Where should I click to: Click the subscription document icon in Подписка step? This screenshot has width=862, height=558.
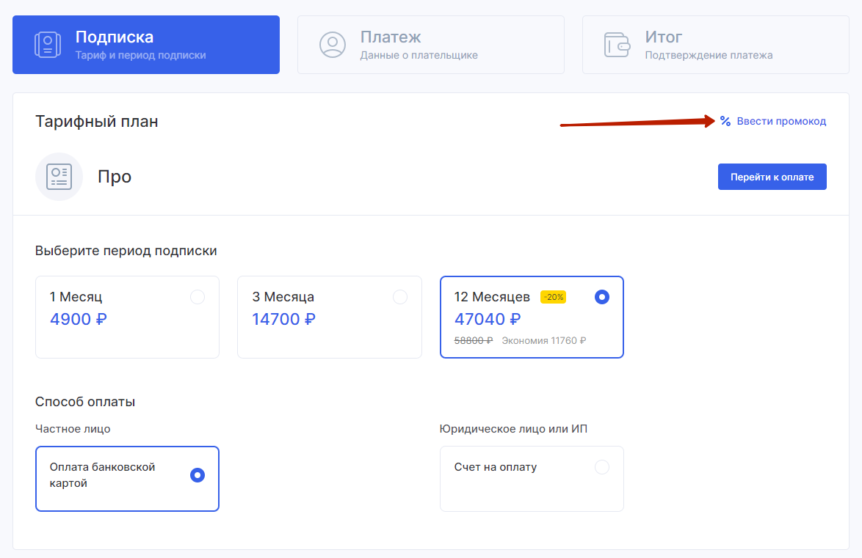click(x=48, y=45)
